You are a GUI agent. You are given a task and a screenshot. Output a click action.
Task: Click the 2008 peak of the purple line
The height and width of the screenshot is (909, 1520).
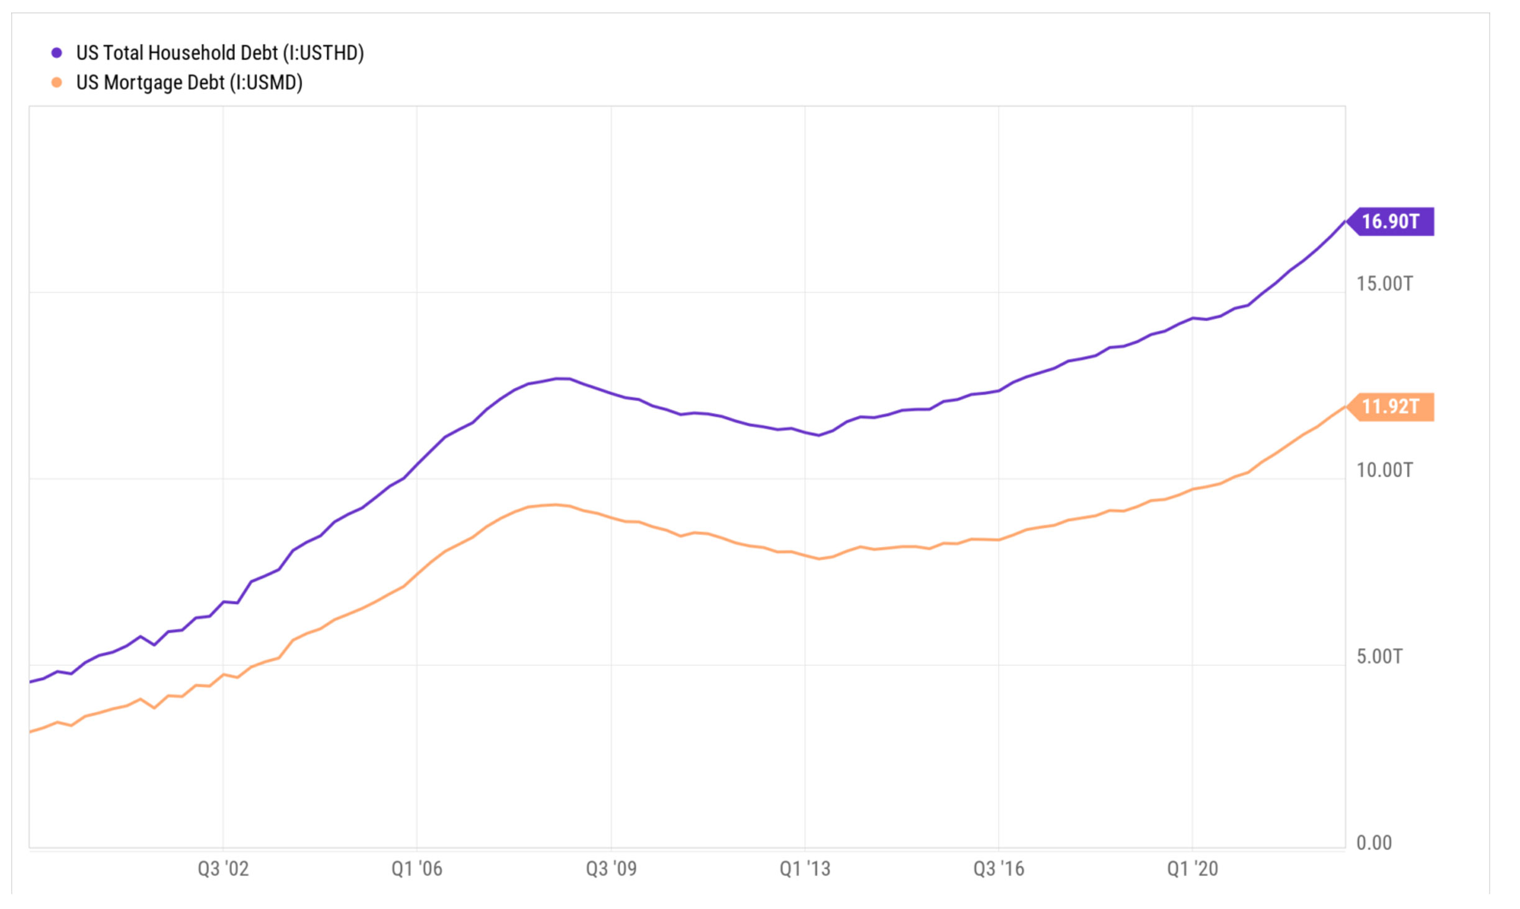click(562, 378)
